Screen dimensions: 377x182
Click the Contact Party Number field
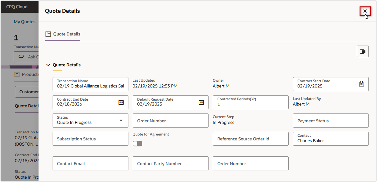pos(170,164)
